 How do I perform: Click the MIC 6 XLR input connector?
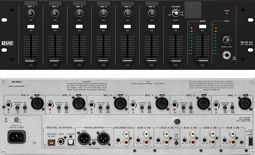37,103
